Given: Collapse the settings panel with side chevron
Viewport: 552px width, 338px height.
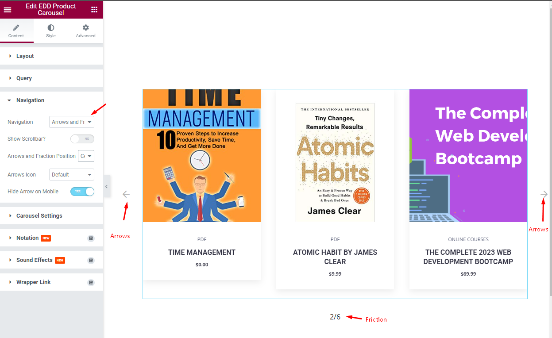Looking at the screenshot, I should click(x=107, y=186).
